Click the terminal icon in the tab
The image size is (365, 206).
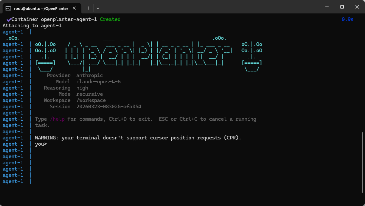coord(8,8)
